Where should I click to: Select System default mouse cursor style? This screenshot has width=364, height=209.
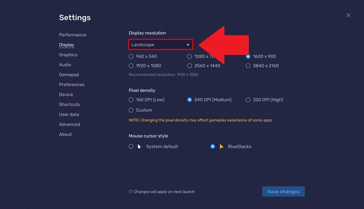pyautogui.click(x=131, y=147)
